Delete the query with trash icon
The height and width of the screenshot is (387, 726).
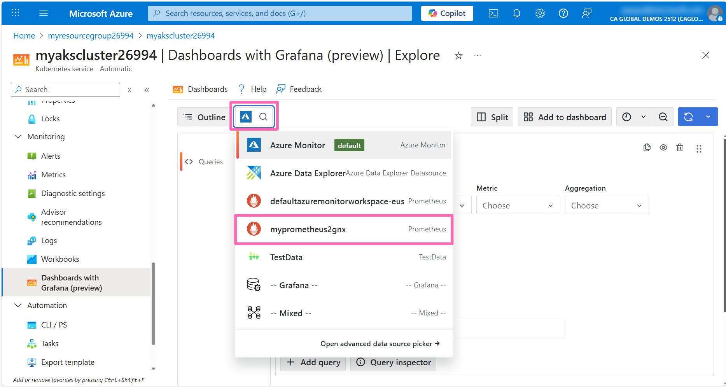point(679,147)
